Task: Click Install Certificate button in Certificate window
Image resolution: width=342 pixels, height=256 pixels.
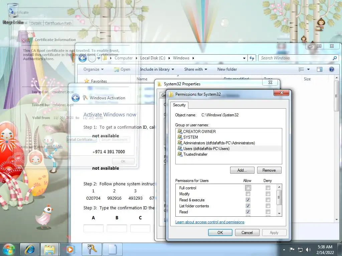Action: [82, 140]
